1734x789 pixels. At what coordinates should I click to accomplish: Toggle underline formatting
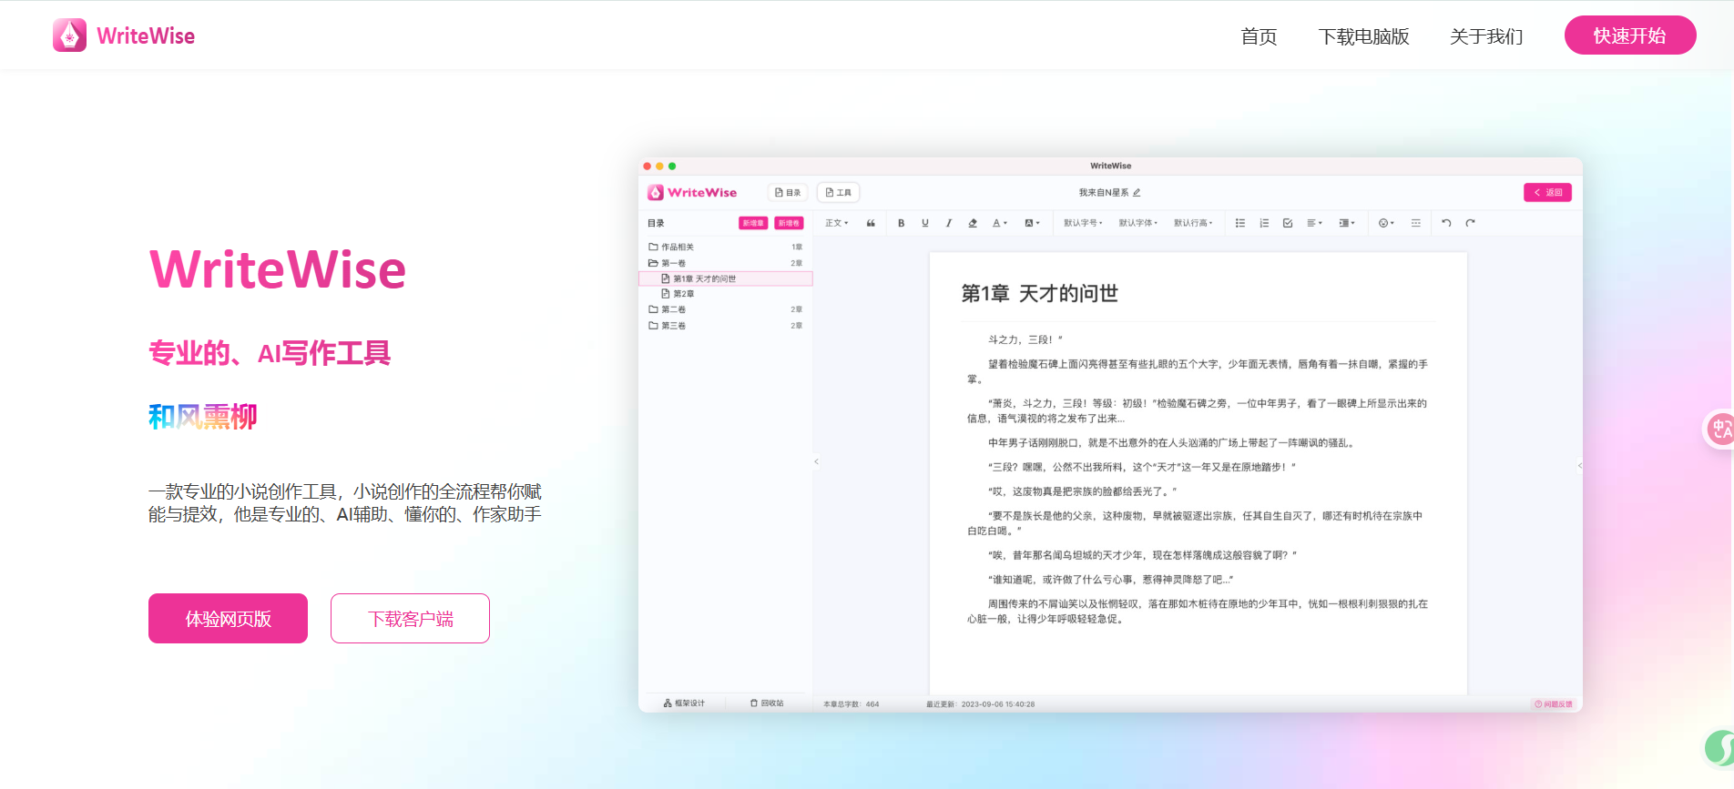(x=925, y=223)
